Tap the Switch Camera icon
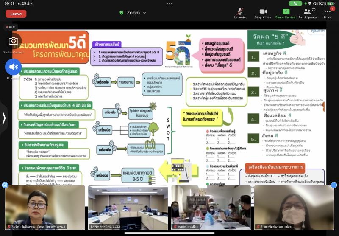Screen dimensions: 339x236 pyautogui.click(x=14, y=41)
